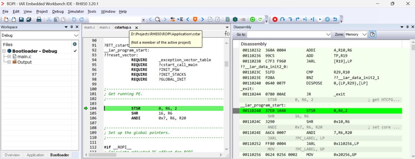Click the Stop Debugging red X icon
The height and width of the screenshot is (159, 415).
275,19
